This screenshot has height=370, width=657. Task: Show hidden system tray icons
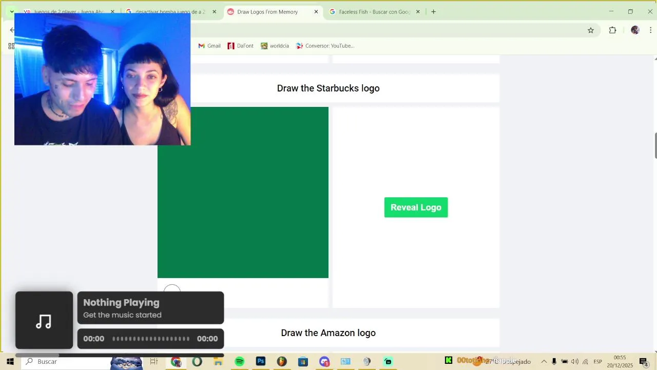[x=544, y=362]
